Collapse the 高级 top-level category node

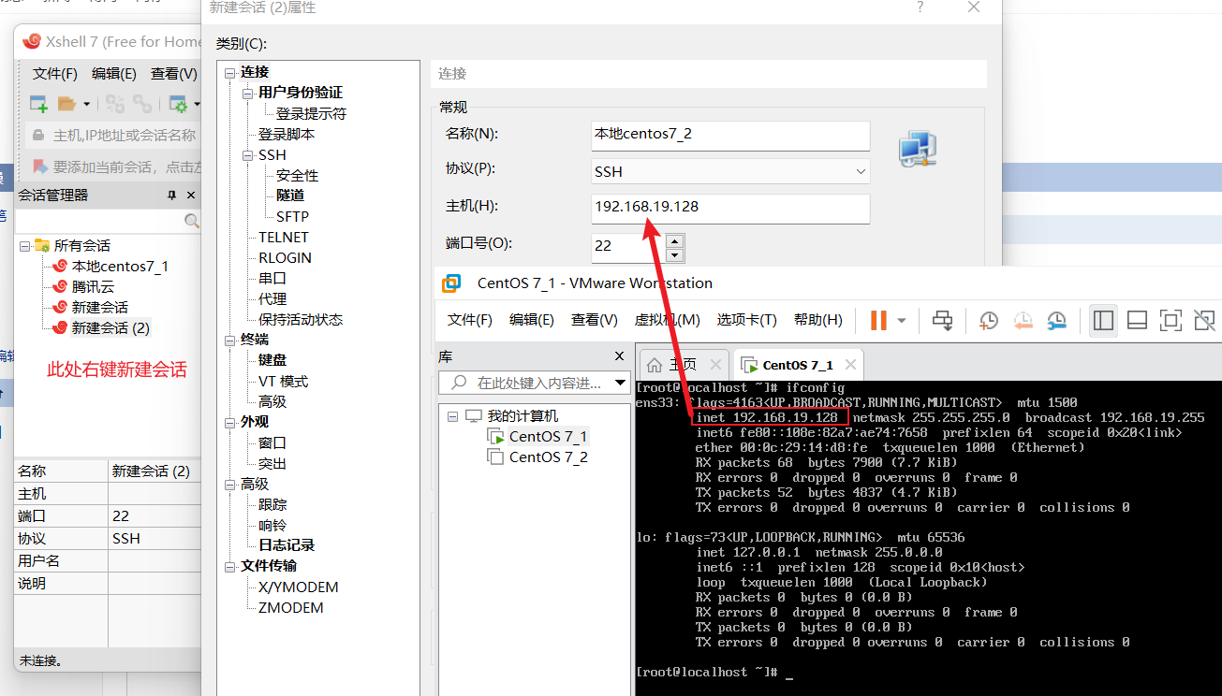click(x=230, y=484)
